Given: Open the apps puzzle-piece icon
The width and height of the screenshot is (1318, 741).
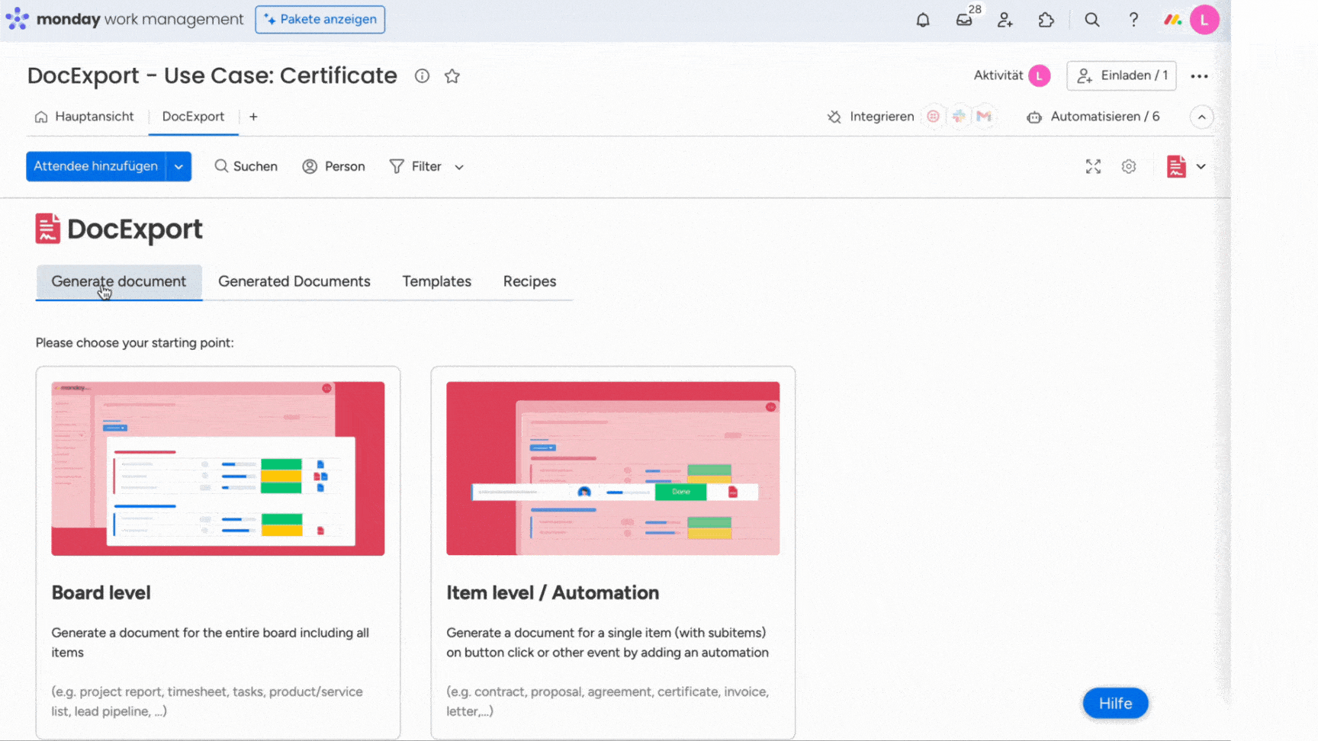Looking at the screenshot, I should [x=1046, y=20].
